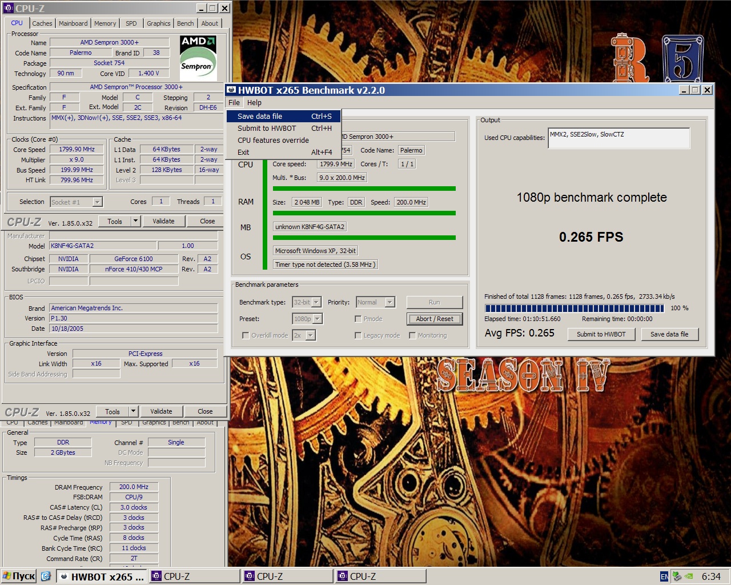This screenshot has height=585, width=731.
Task: Choose Exit from the File menu
Action: (284, 152)
